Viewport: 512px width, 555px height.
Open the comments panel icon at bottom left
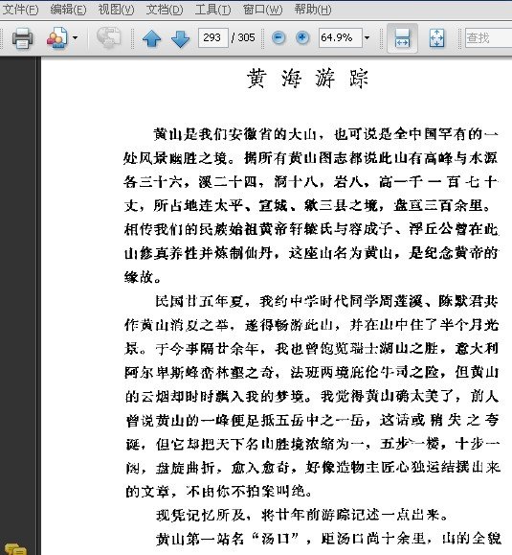16,549
